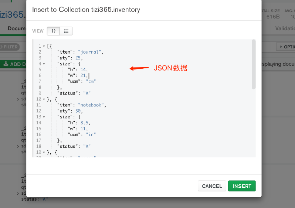Collapse the JSON array at line 1
The image size is (295, 208).
(44, 46)
